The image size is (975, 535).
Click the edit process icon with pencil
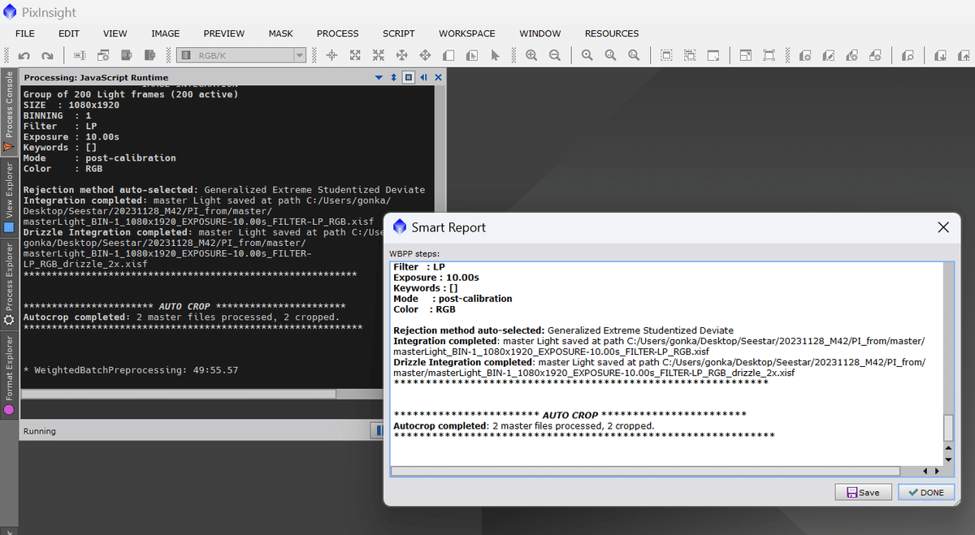coord(827,55)
